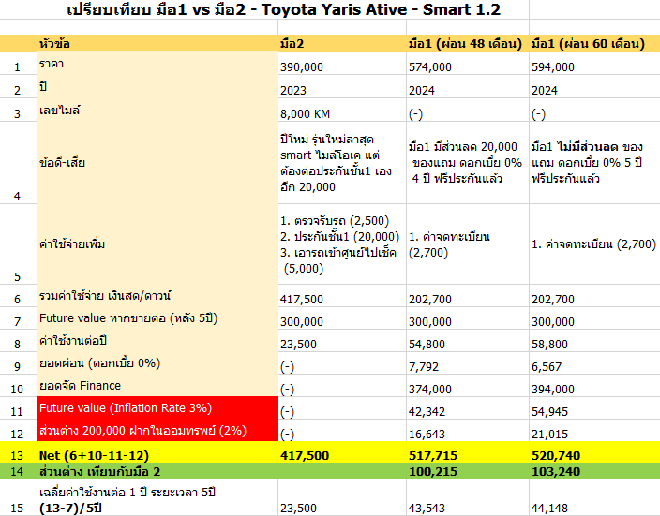The height and width of the screenshot is (516, 660).
Task: Select the value 54,800
Action: tap(467, 341)
